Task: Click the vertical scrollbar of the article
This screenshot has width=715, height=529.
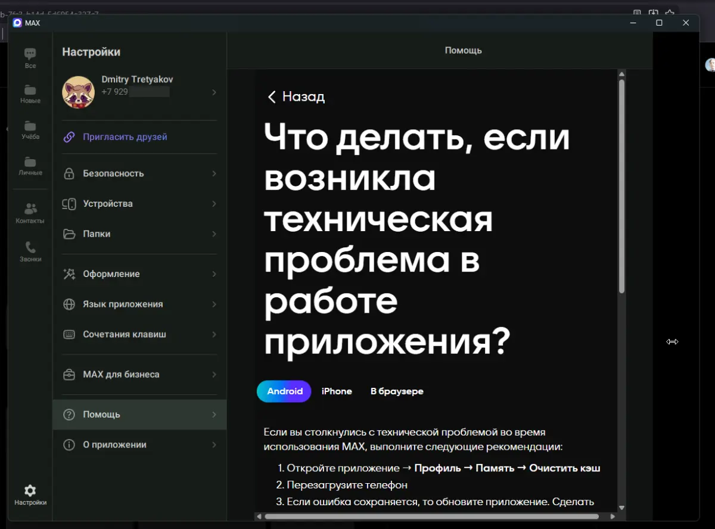Action: (621, 179)
